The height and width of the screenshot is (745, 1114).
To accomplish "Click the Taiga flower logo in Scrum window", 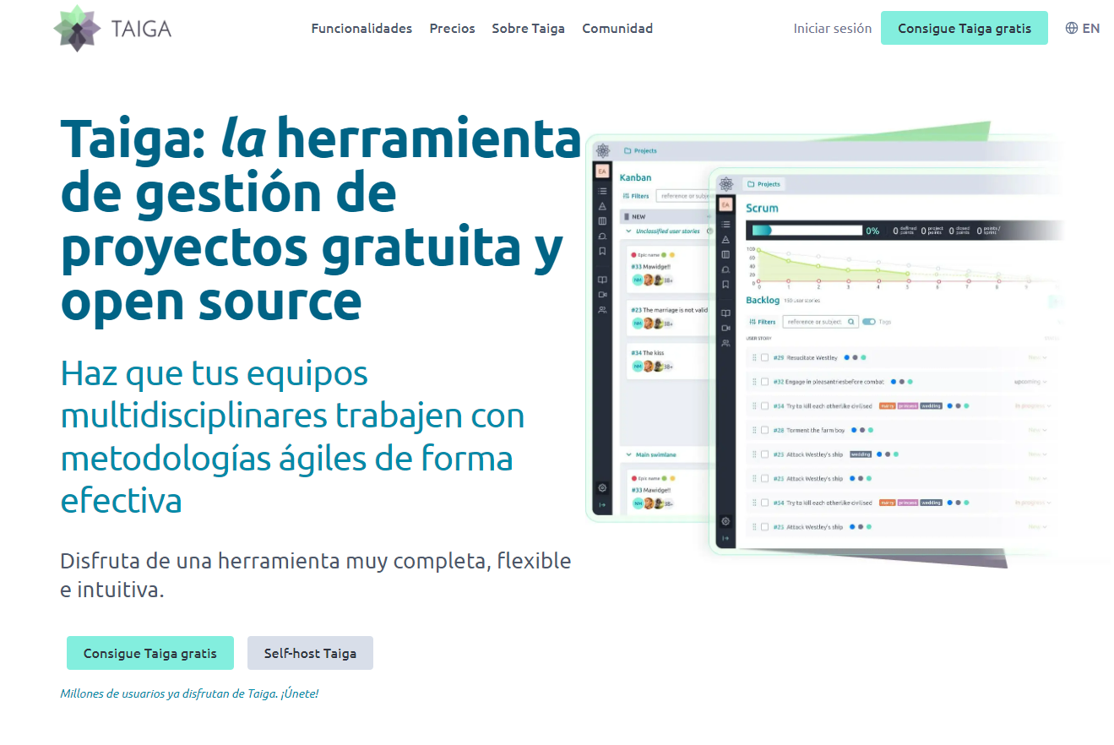I will (725, 183).
